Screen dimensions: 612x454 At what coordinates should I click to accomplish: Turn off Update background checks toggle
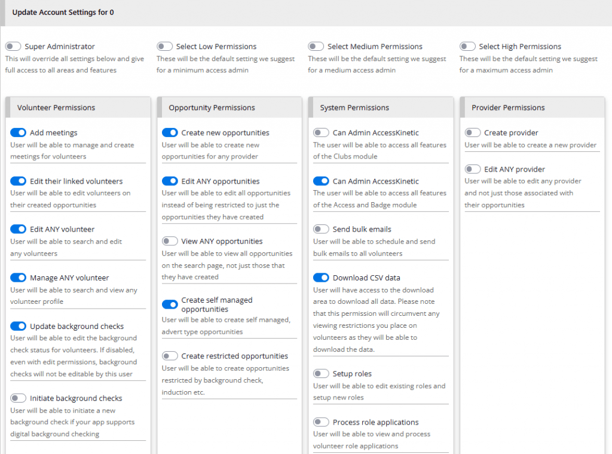pyautogui.click(x=19, y=327)
